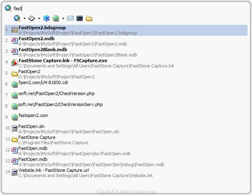Select the search magnifier toolbar icon

coord(17,18)
